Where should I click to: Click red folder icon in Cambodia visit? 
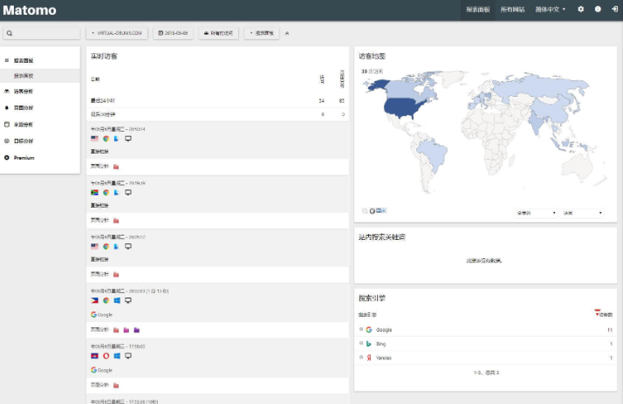coord(116,386)
